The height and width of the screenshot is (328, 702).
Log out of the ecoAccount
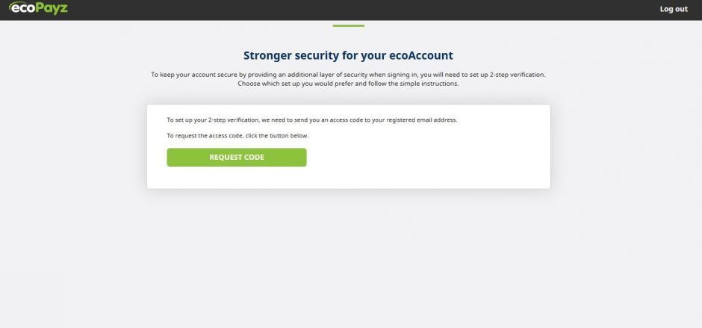pyautogui.click(x=674, y=9)
